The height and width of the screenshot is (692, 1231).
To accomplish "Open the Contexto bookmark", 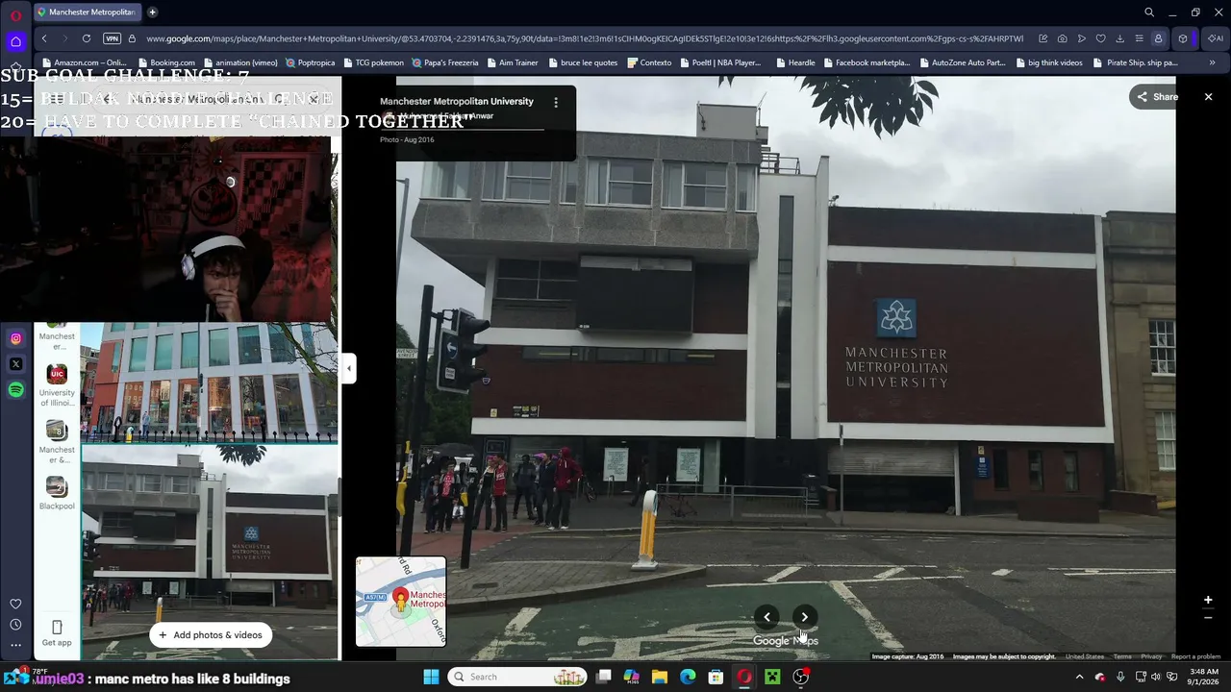I will [649, 62].
